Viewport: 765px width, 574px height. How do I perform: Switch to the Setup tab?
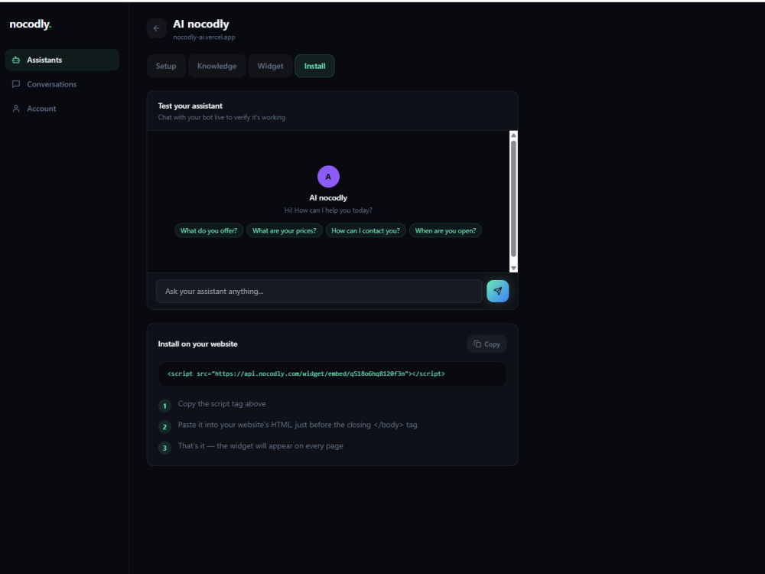click(x=166, y=66)
